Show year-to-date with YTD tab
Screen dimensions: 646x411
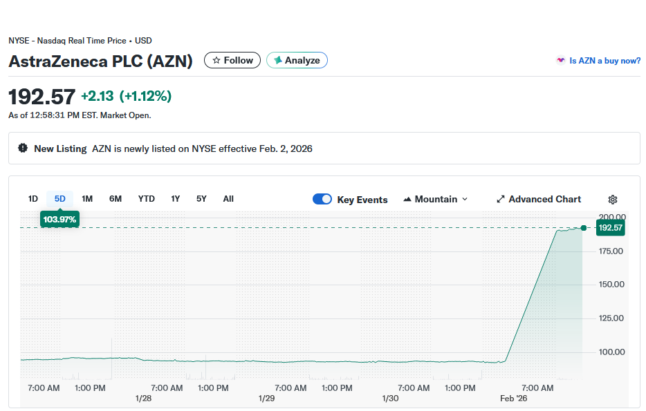coord(147,199)
